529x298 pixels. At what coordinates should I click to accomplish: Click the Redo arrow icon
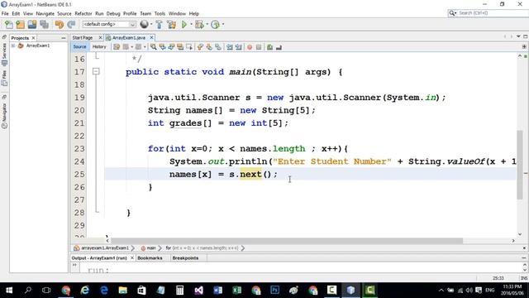pyautogui.click(x=71, y=24)
